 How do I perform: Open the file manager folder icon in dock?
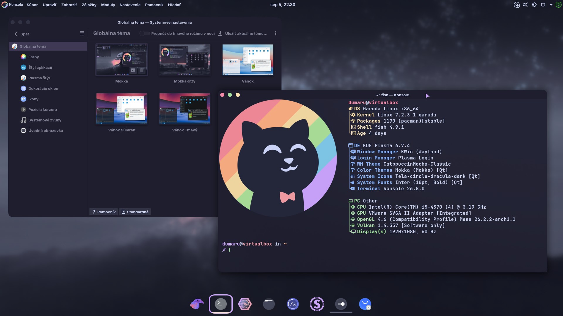click(269, 304)
